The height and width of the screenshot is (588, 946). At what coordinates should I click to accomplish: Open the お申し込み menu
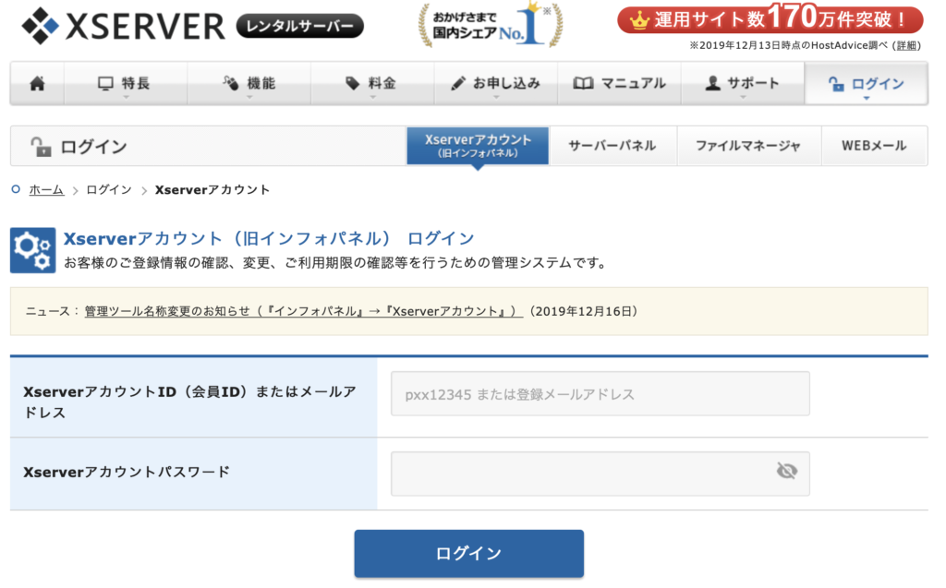pos(496,83)
